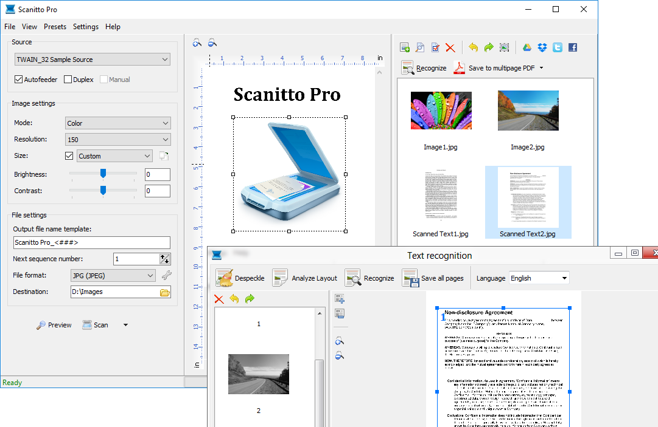
Task: Click the Preview button
Action: point(54,325)
